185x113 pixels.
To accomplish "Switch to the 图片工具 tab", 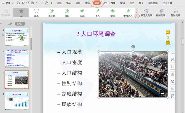I will tap(167, 3).
